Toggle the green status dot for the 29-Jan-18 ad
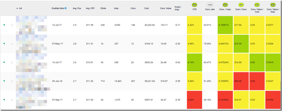 click(x=4, y=81)
